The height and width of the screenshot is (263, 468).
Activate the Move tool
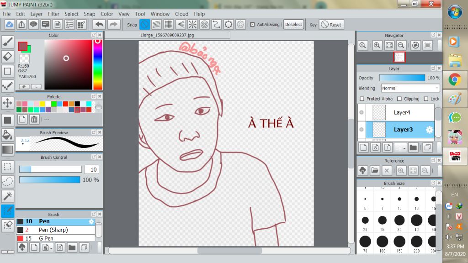pyautogui.click(x=8, y=102)
